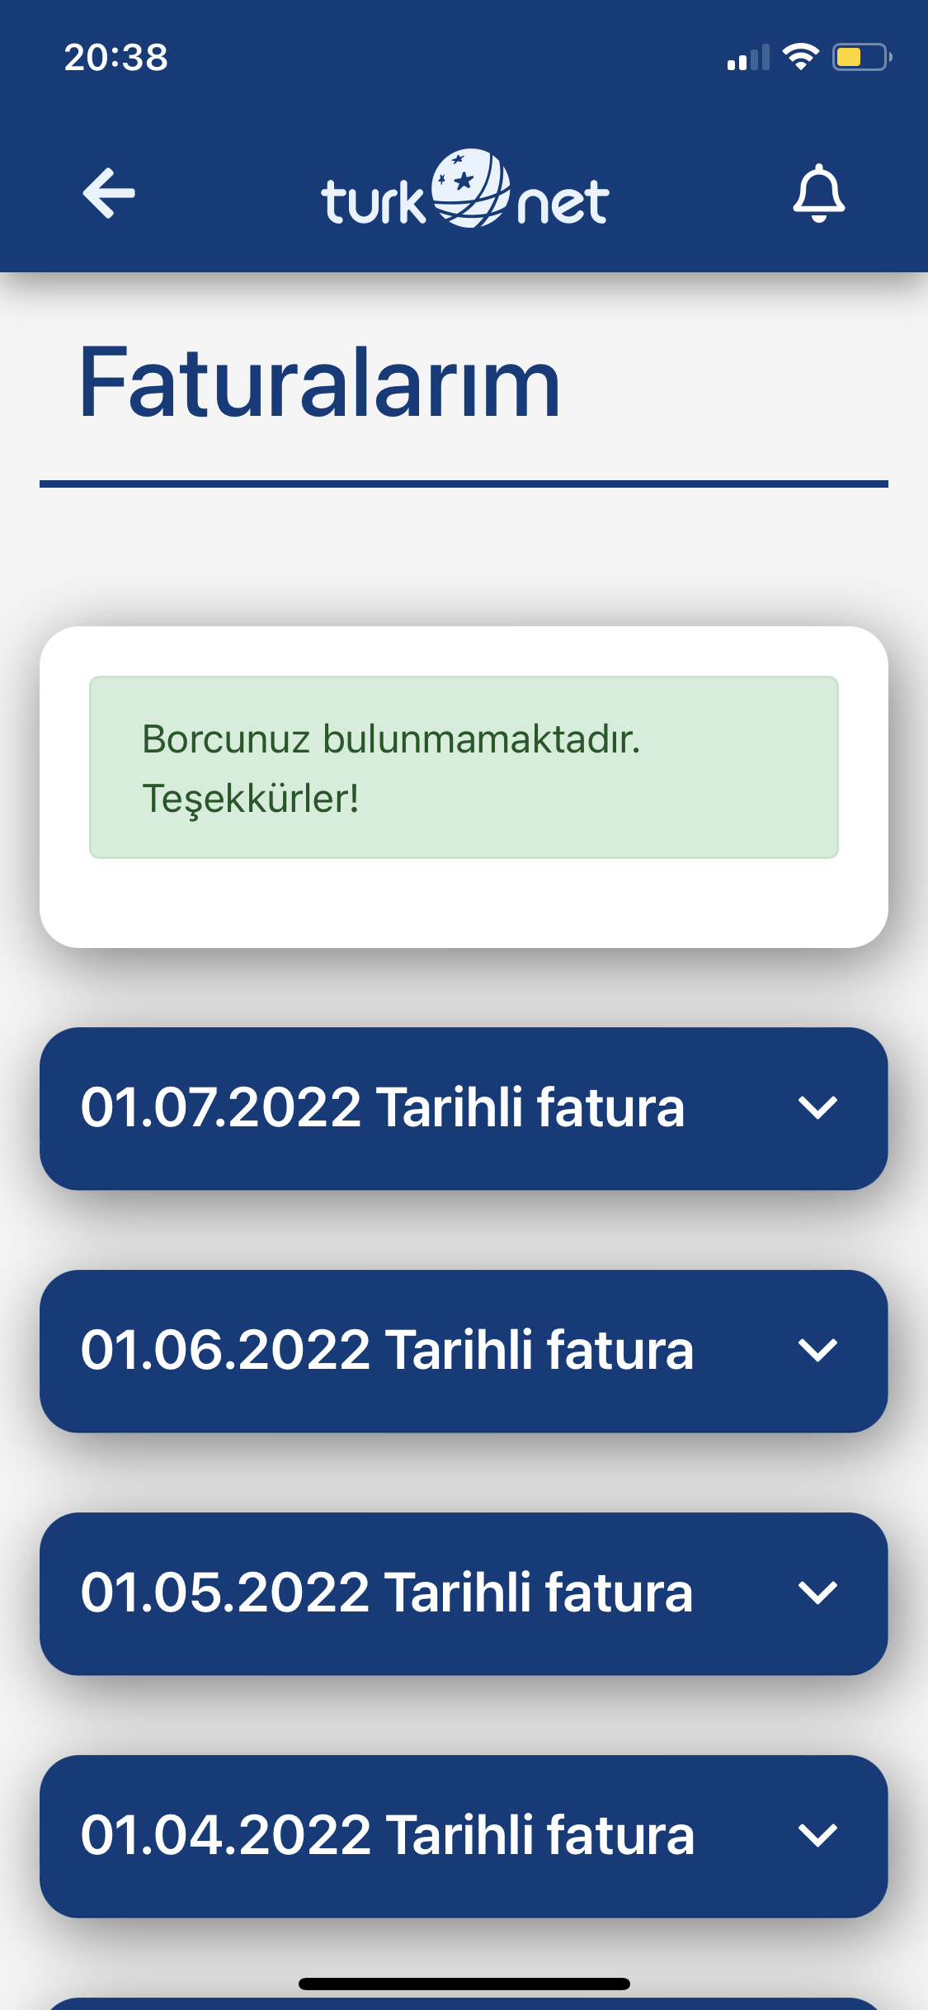Tap the home indicator bar

(464, 1984)
